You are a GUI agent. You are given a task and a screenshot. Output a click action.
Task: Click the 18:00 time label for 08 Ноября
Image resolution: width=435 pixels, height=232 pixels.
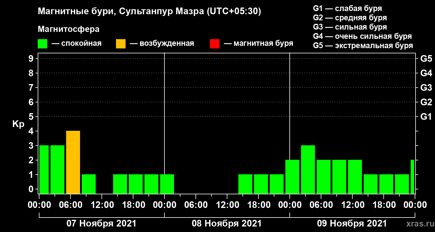258,205
